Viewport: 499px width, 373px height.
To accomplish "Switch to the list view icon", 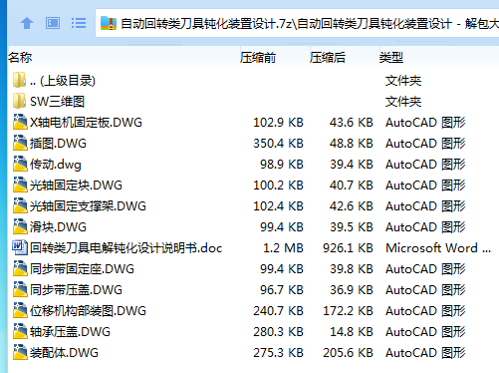I will (x=79, y=23).
